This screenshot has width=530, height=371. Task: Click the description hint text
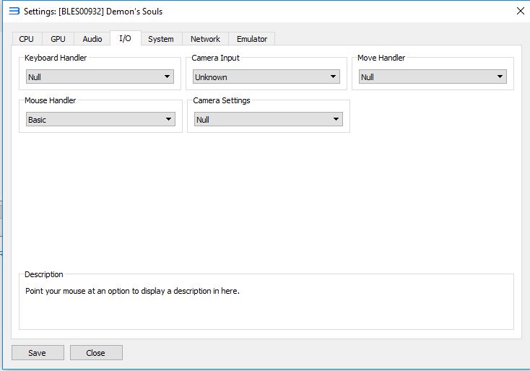click(131, 292)
